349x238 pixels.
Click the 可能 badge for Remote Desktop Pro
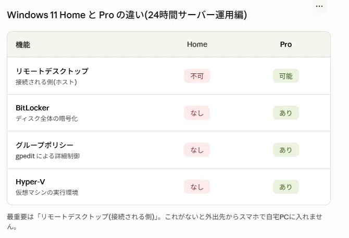click(286, 76)
